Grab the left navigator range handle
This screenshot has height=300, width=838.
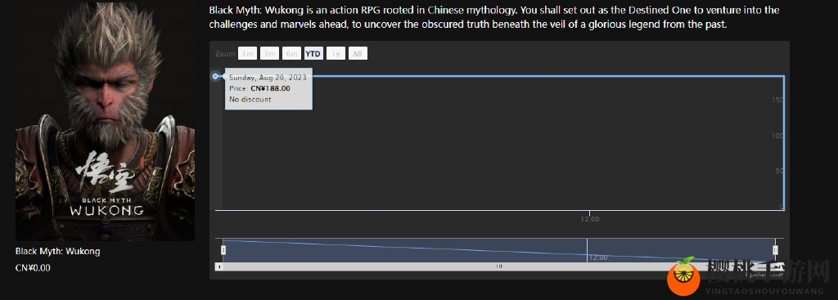click(x=223, y=250)
